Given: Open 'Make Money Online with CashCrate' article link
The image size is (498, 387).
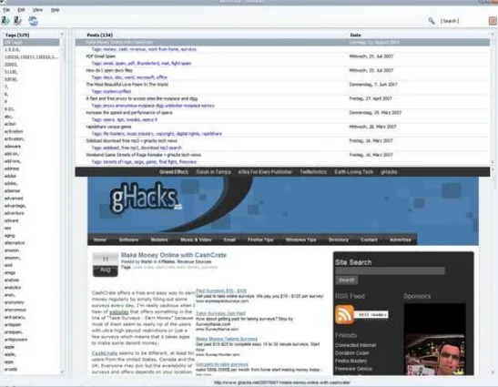Looking at the screenshot, I should tap(173, 255).
